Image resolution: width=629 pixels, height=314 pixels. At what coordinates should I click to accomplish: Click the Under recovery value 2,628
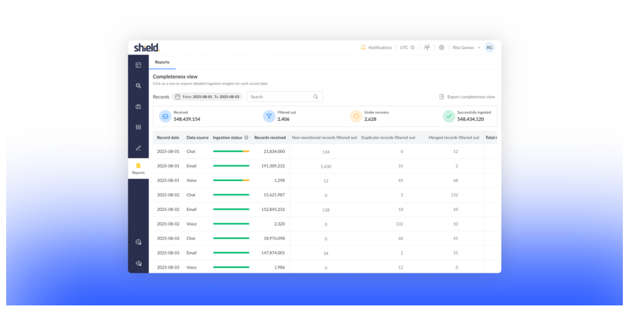[x=370, y=120]
